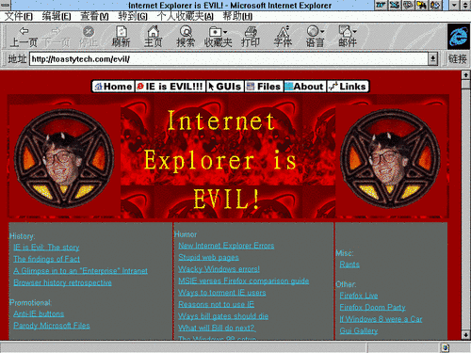Open the Go (转到) menu
This screenshot has width=471, height=353.
(x=133, y=16)
